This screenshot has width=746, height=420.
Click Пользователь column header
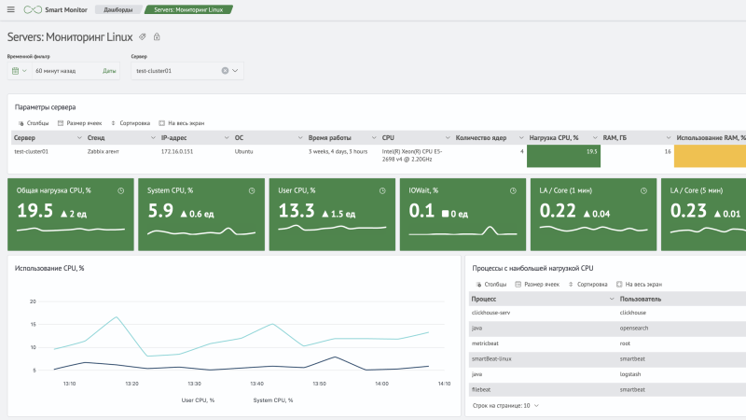[x=641, y=299]
